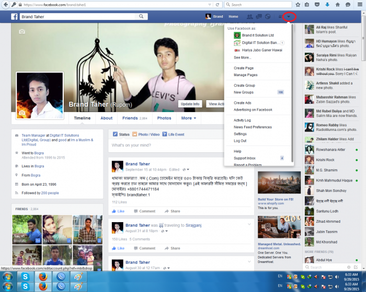Open audience selector on August 31 post
Viewport: 366px width, 292px height.
[x=165, y=231]
